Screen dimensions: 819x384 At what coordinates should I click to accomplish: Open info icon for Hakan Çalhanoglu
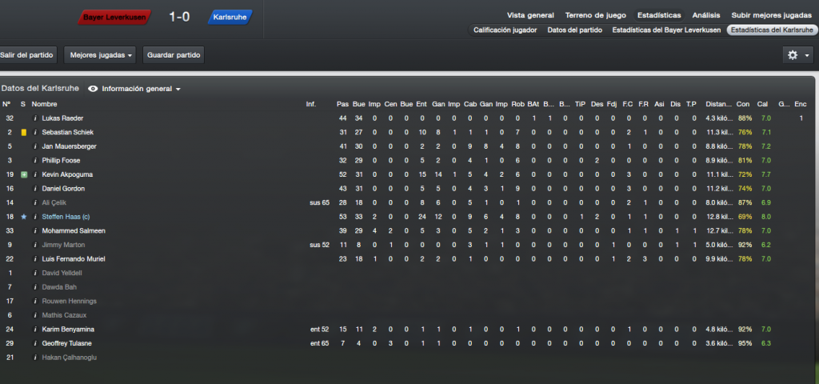[35, 358]
